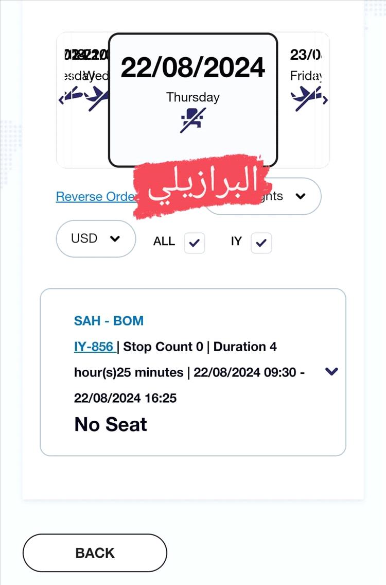Click the BACK button
The width and height of the screenshot is (386, 585).
pyautogui.click(x=95, y=553)
